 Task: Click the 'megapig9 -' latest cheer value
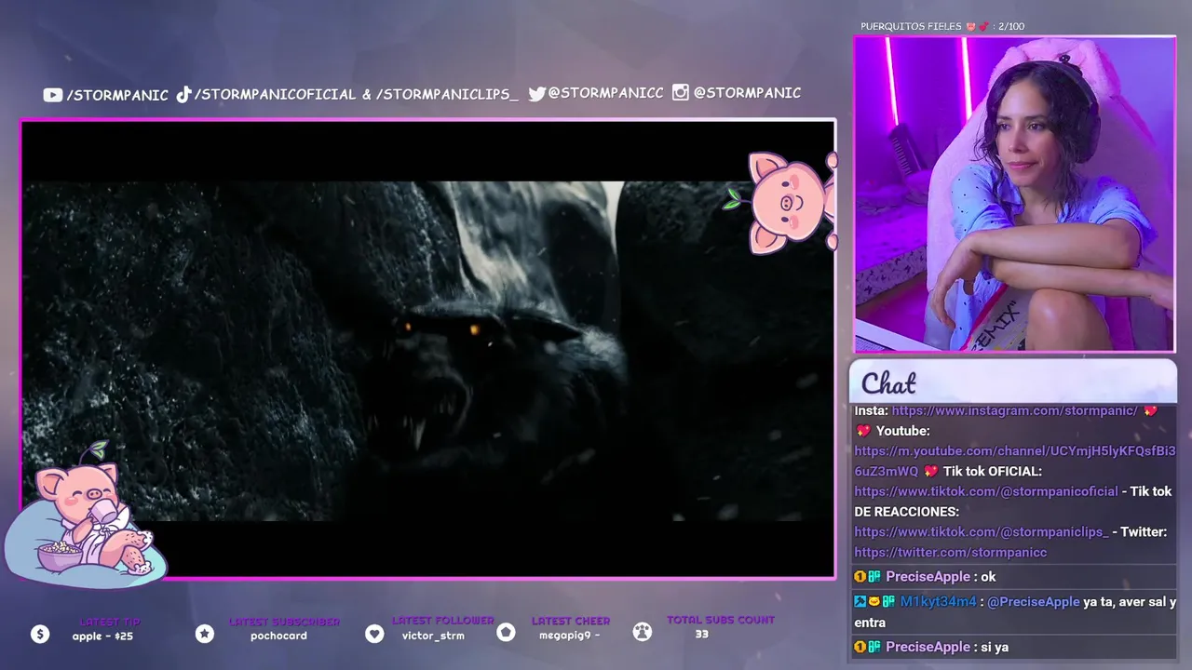(570, 636)
